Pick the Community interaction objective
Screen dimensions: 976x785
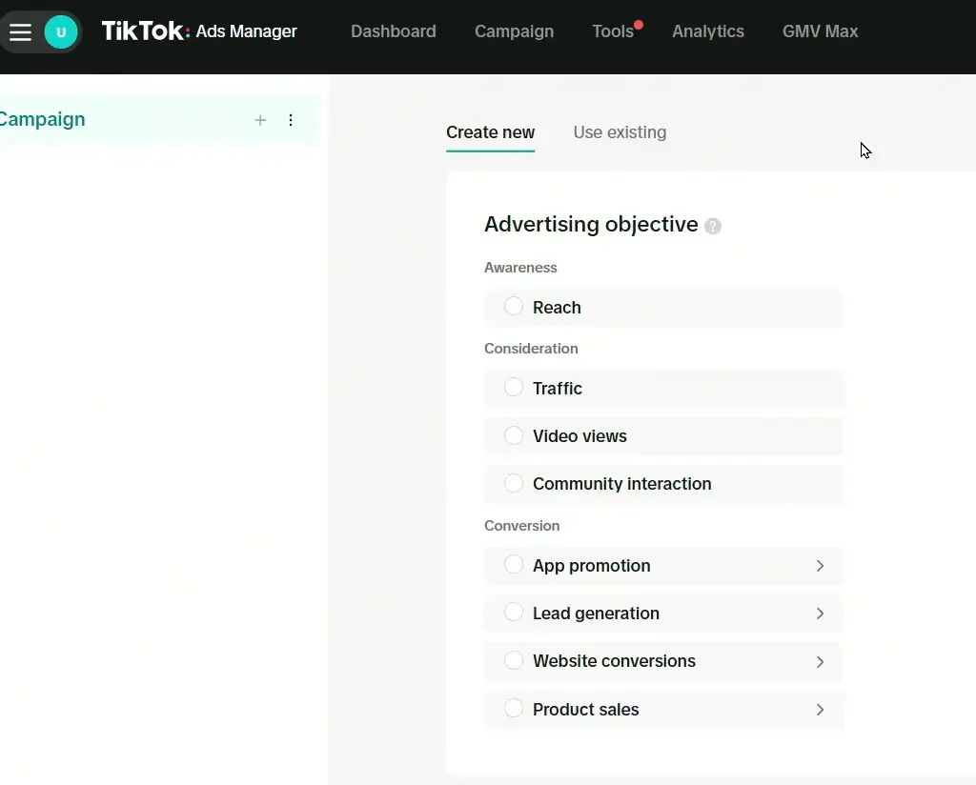514,483
